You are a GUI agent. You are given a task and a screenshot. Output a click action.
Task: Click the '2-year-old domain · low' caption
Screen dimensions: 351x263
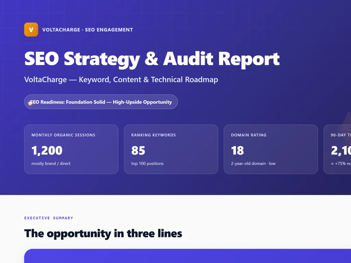coord(253,163)
